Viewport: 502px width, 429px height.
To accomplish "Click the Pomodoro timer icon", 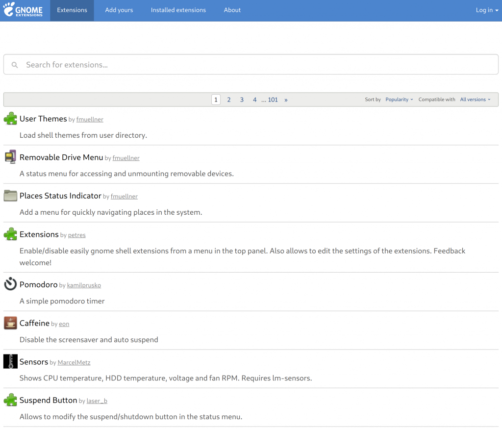I will pos(10,284).
